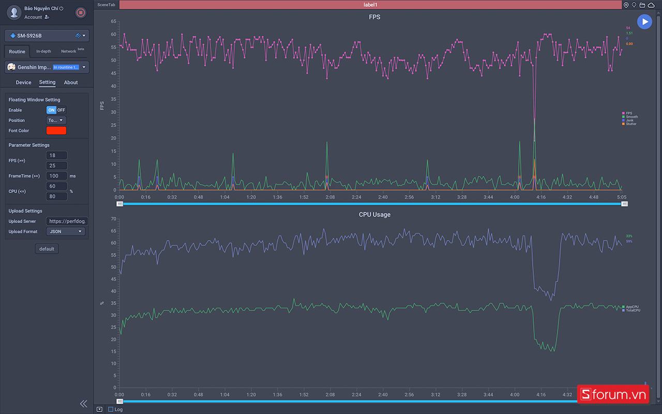Click the label1 scene header bar

(x=370, y=5)
